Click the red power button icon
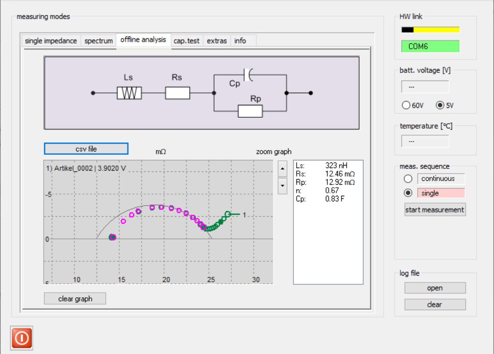494x354 pixels. (x=21, y=338)
